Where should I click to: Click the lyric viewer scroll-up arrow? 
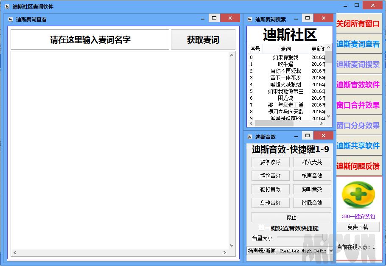point(232,56)
